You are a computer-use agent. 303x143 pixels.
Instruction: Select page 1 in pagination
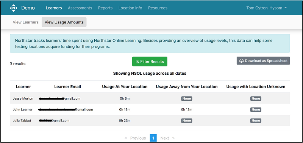(153, 138)
